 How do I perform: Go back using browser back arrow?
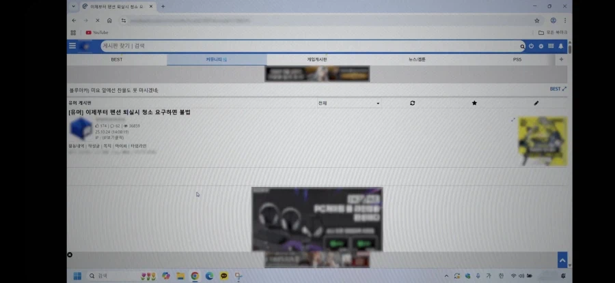(74, 20)
